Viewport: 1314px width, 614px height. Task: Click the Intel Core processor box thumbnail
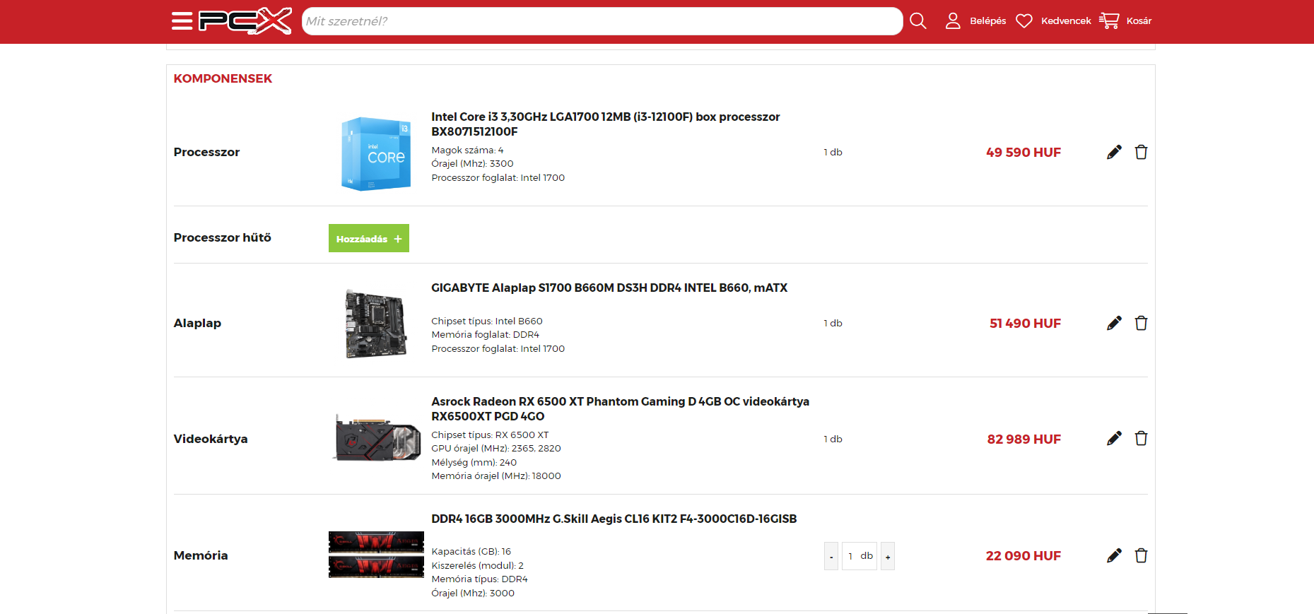click(376, 153)
